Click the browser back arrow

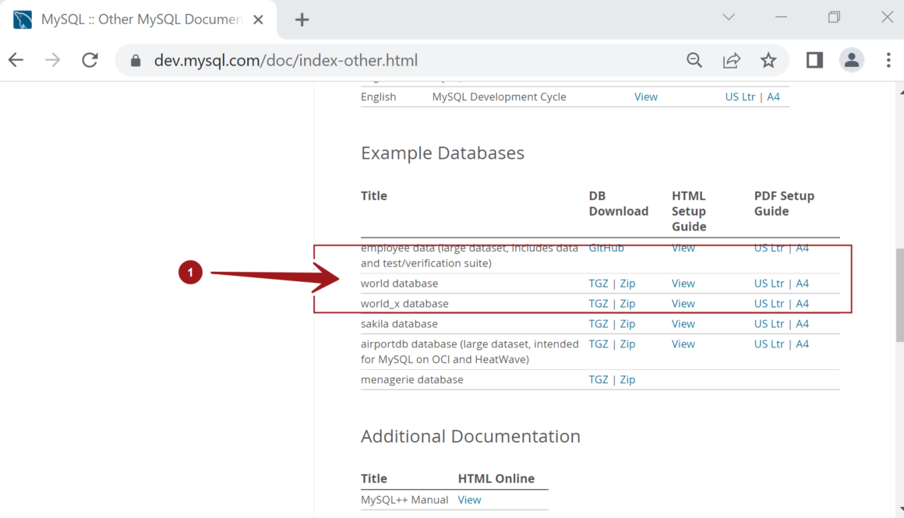pos(16,60)
